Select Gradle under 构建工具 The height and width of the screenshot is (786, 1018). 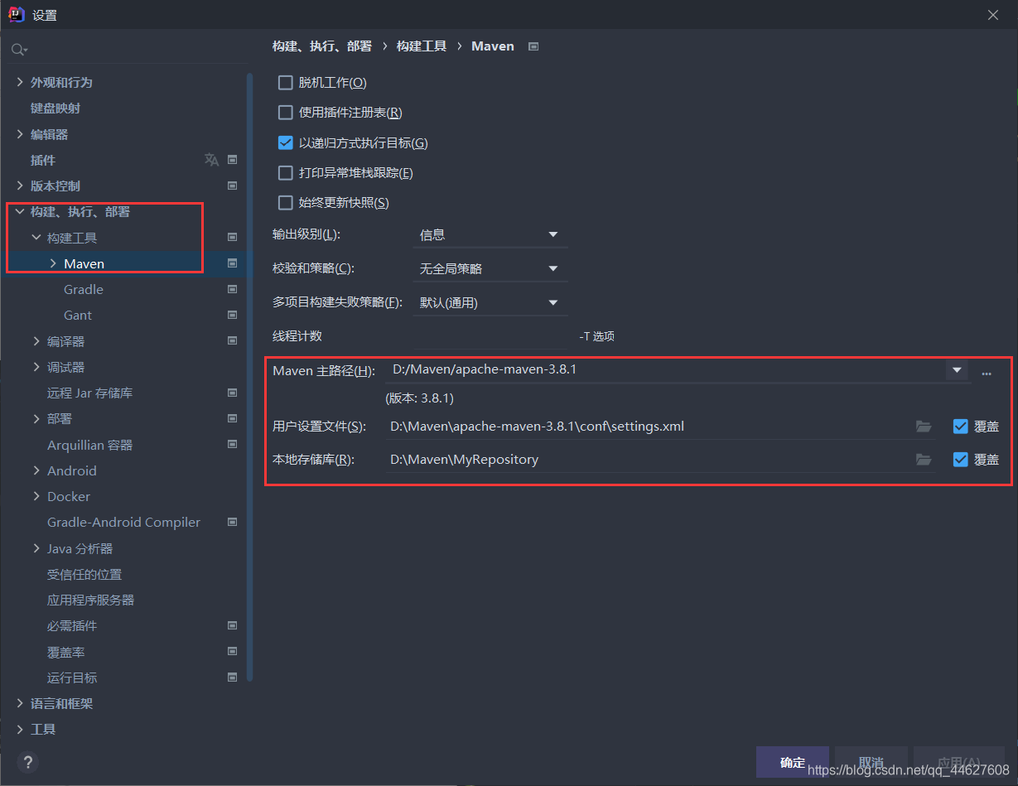pos(84,289)
